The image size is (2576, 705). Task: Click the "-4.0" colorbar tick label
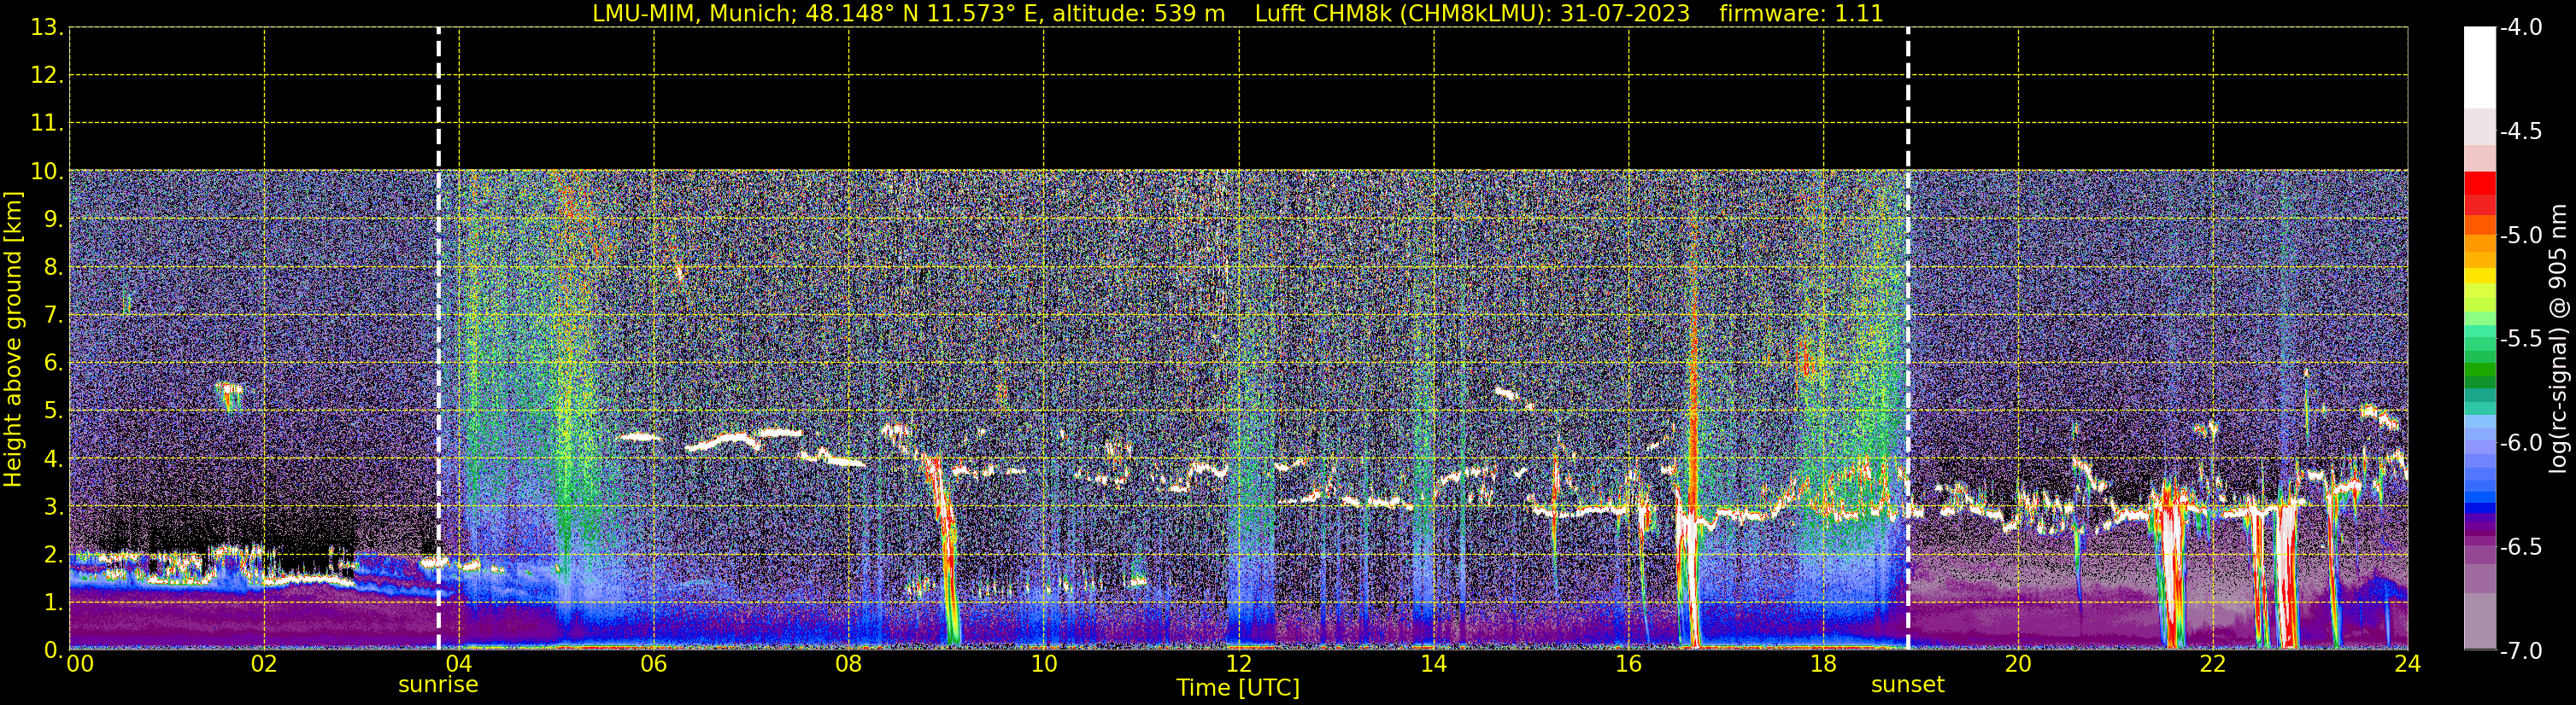click(x=2520, y=28)
